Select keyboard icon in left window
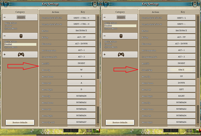Screen dimensions: 201x136 [x=21, y=17]
